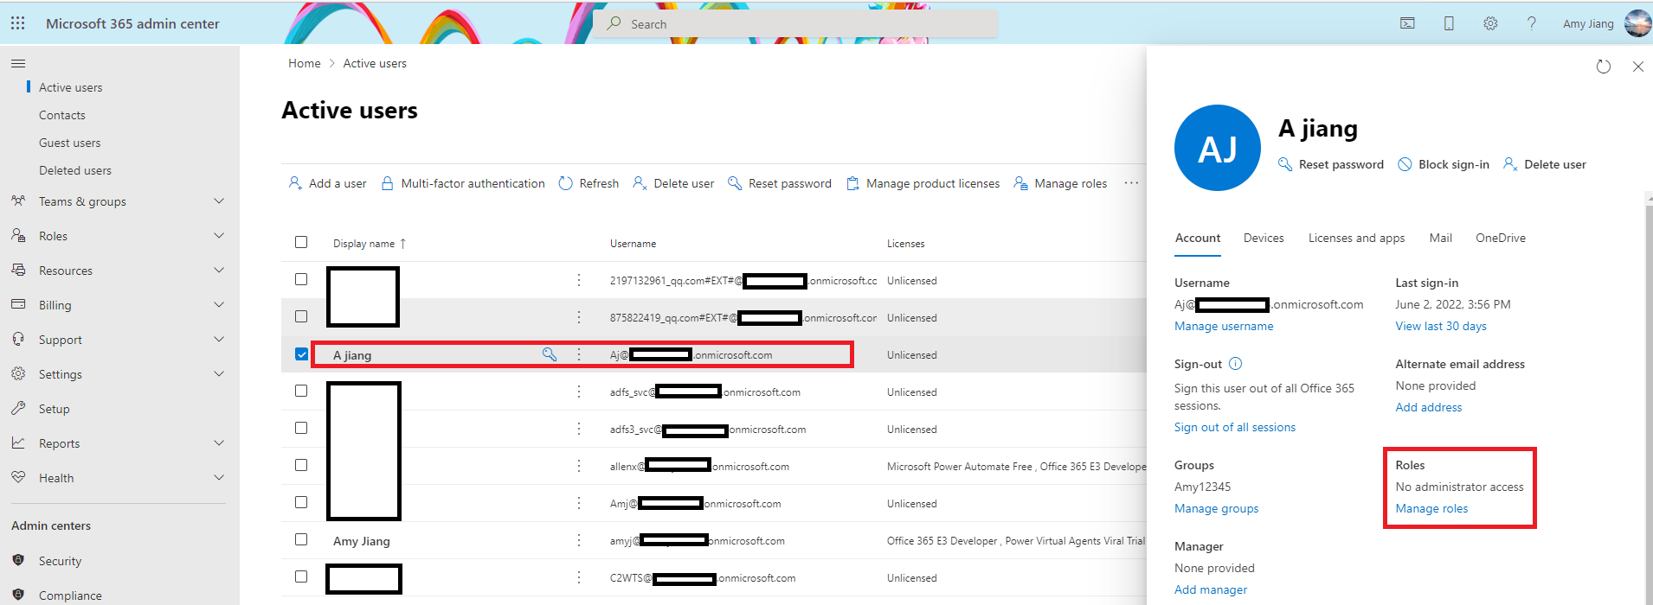Click Manage product licenses
Screen dimensions: 1653x605
coord(923,183)
